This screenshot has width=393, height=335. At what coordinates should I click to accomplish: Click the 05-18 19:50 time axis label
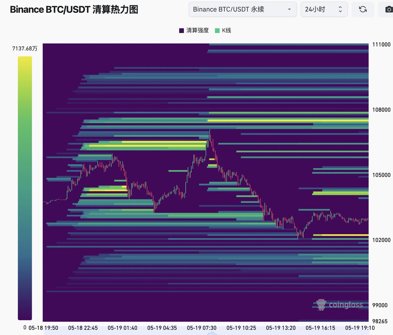43,328
